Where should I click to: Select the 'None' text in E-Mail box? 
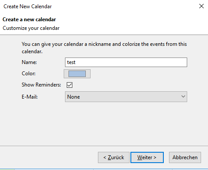click(x=74, y=97)
